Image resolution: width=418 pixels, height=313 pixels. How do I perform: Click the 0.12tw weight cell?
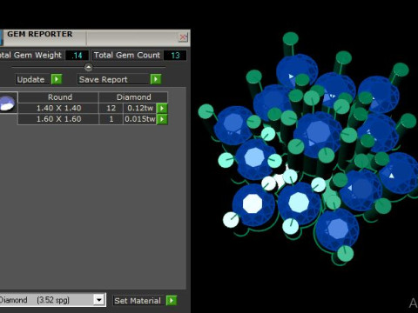pos(140,108)
